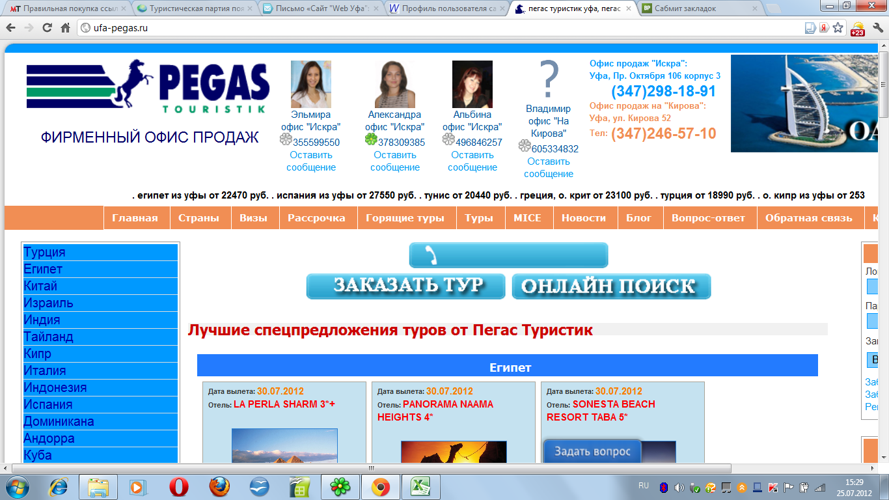
Task: Select 'Доминикана' in the countries sidebar
Action: tap(100, 422)
